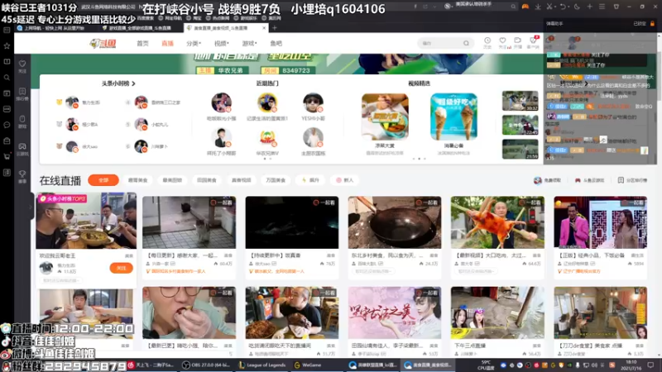
Task: Select the 新人 filter pill
Action: coord(344,180)
